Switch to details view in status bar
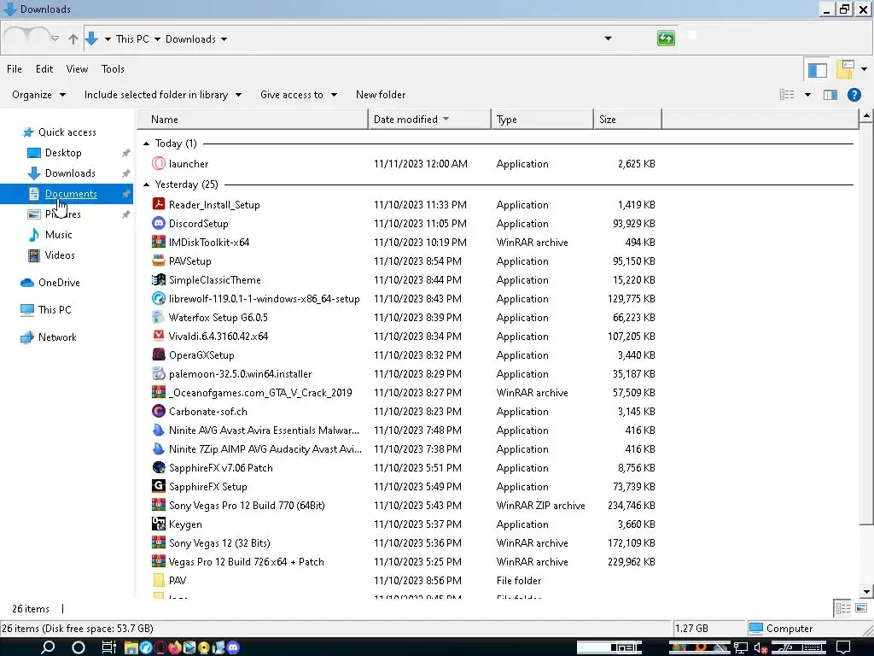The width and height of the screenshot is (874, 656). 842,608
